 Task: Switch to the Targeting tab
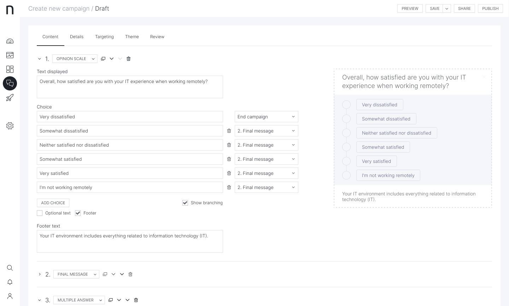coord(104,37)
